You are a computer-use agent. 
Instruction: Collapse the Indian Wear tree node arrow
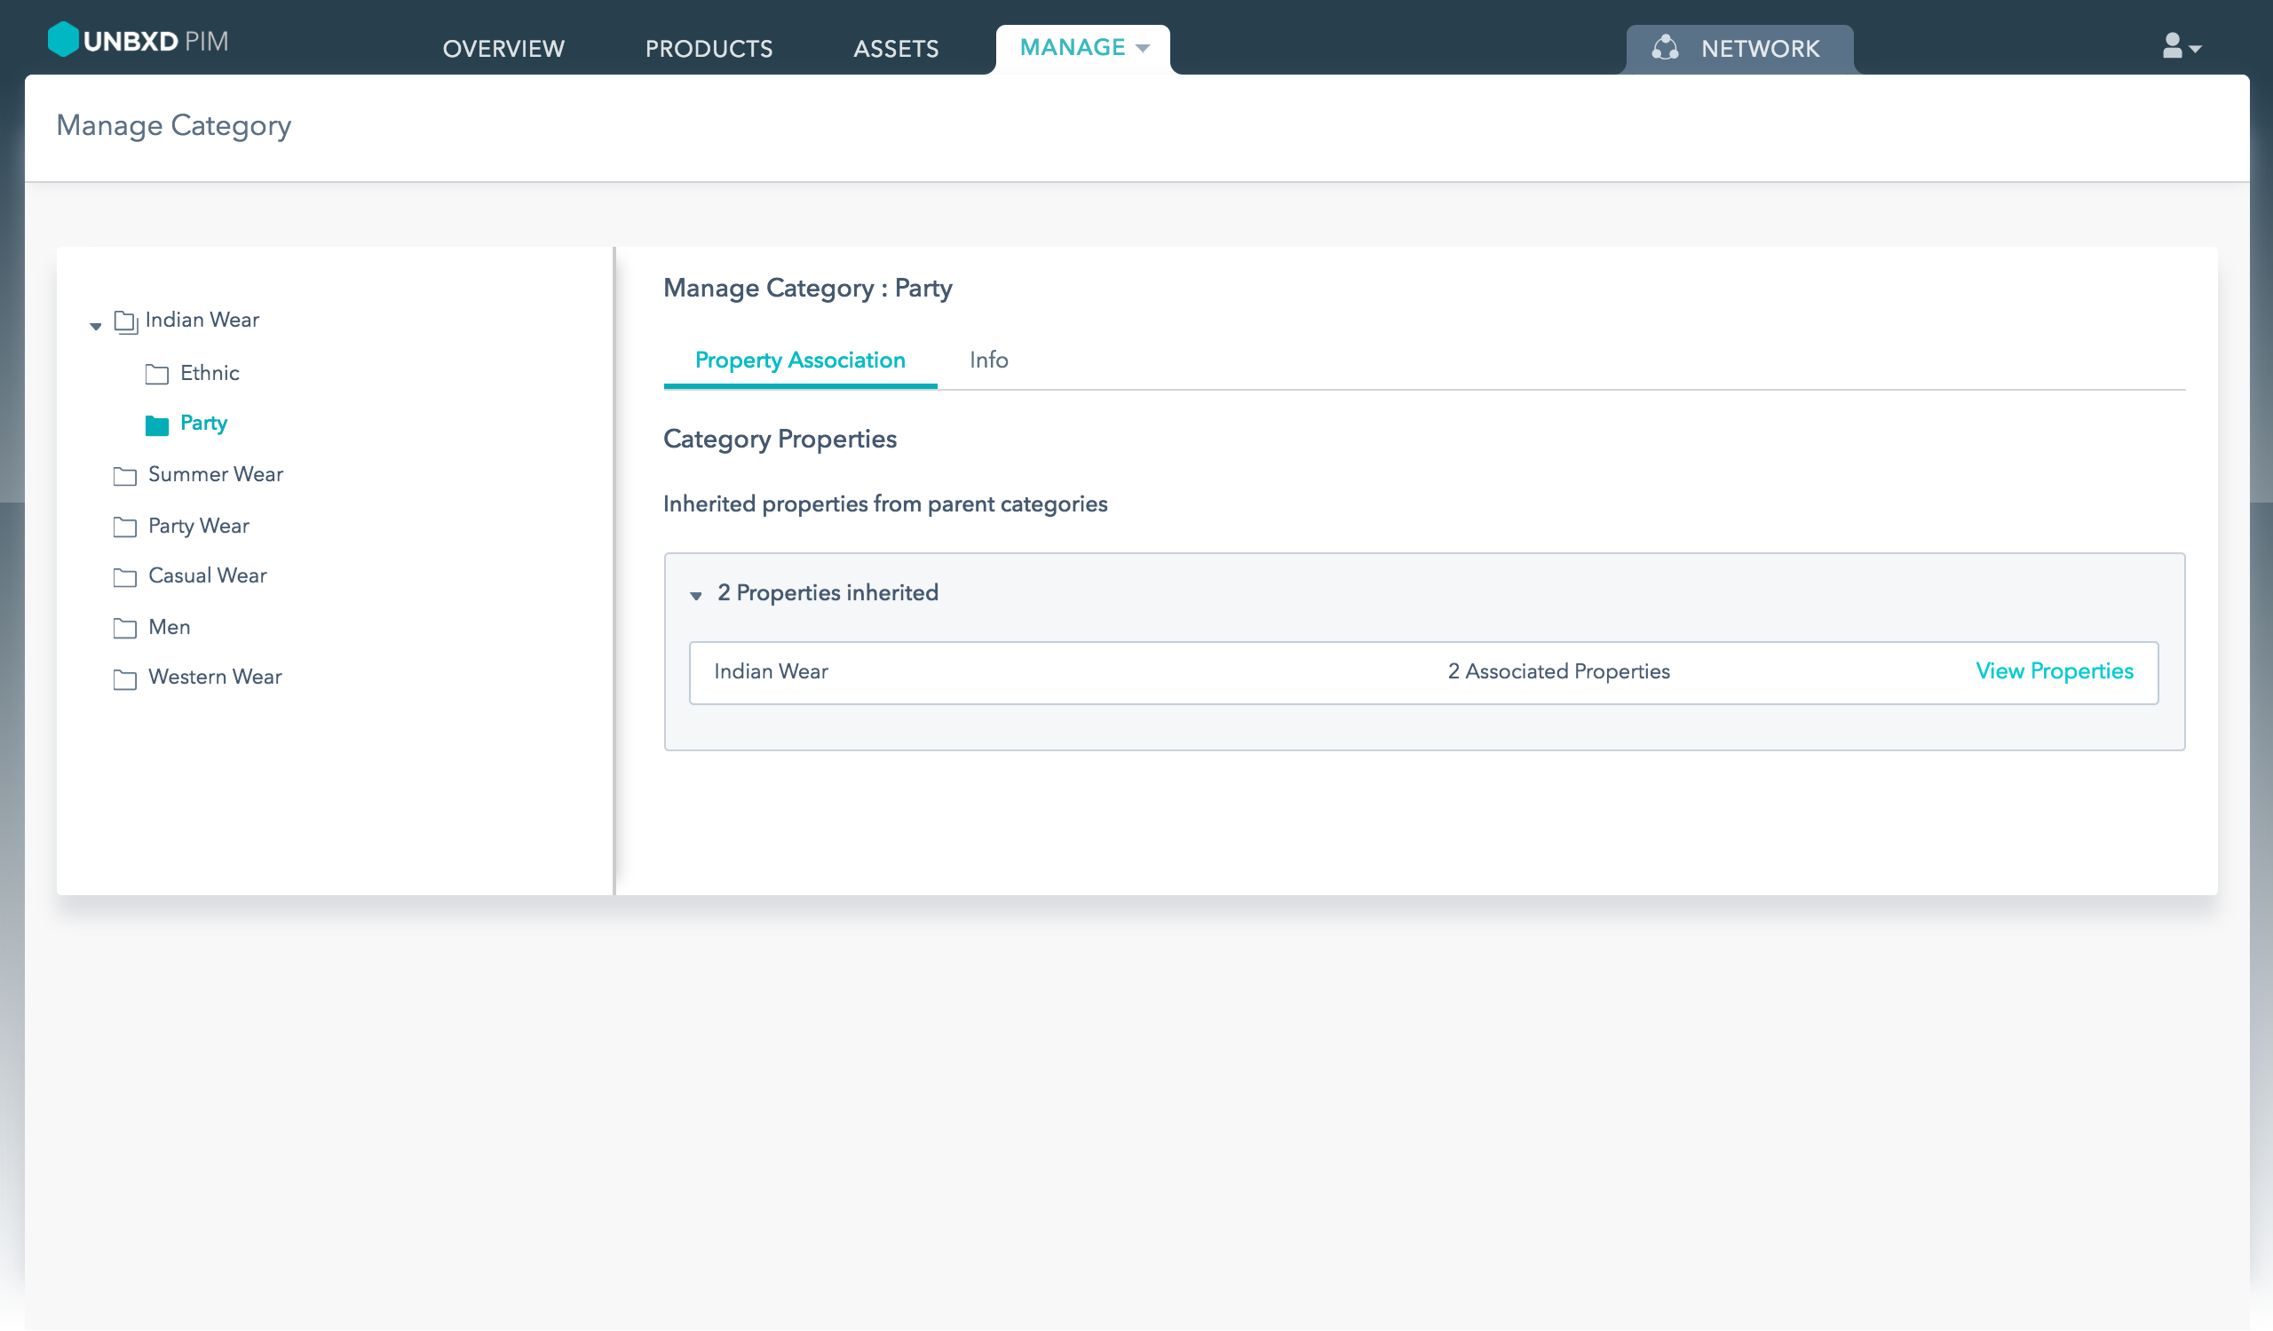[x=96, y=327]
